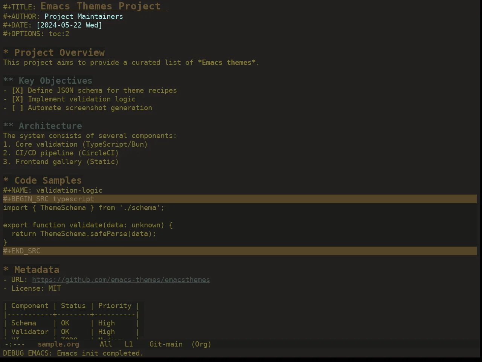Click the 'Priority' table header cell
This screenshot has height=362, width=482.
click(115, 306)
